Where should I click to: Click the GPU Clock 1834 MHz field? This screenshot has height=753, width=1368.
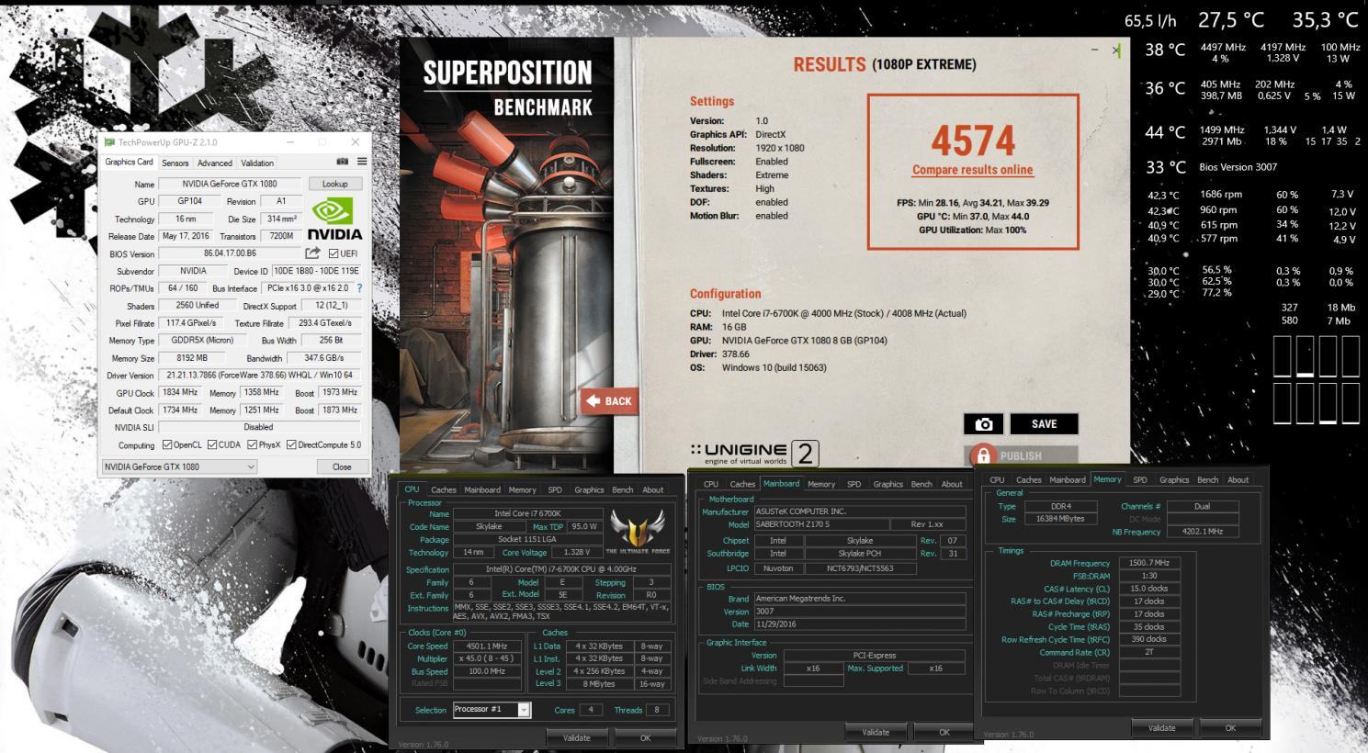click(x=182, y=392)
